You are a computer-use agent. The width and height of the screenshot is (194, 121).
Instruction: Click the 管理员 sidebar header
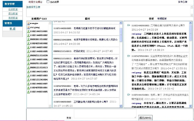tap(12, 23)
